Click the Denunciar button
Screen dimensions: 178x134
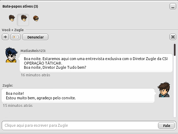tap(35, 37)
